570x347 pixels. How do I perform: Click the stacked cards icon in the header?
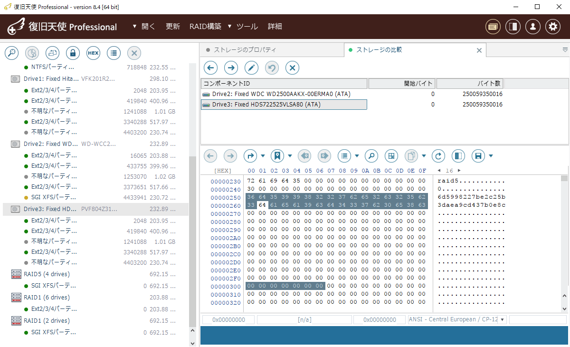coord(493,27)
